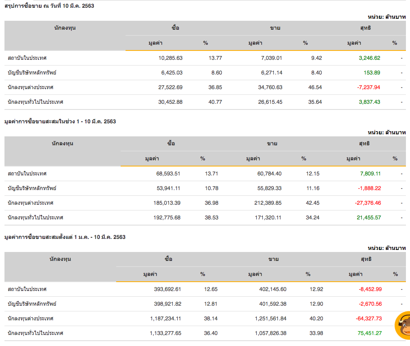Image resolution: width=410 pixels, height=346 pixels.
Task: Select the sell value 212,389.85
Action: (264, 203)
